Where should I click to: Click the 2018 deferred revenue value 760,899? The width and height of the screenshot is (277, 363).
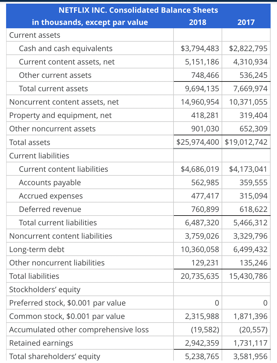point(205,209)
